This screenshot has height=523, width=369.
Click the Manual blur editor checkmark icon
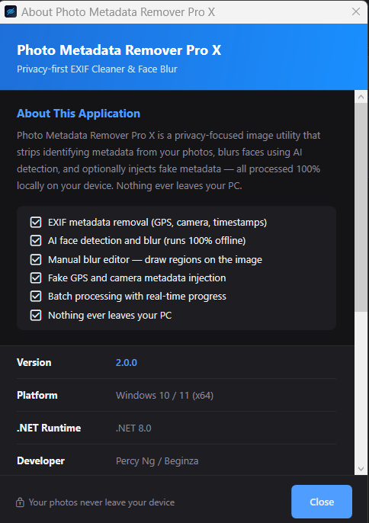36,259
